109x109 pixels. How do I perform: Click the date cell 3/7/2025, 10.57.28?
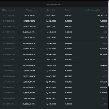pyautogui.click(x=29, y=82)
